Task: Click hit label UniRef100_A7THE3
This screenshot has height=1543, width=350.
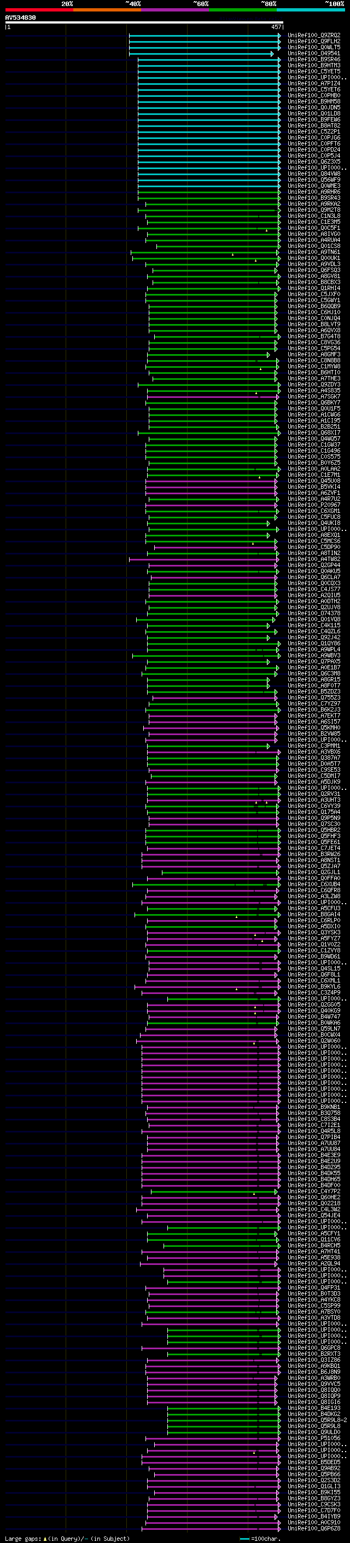Action: coord(314,379)
